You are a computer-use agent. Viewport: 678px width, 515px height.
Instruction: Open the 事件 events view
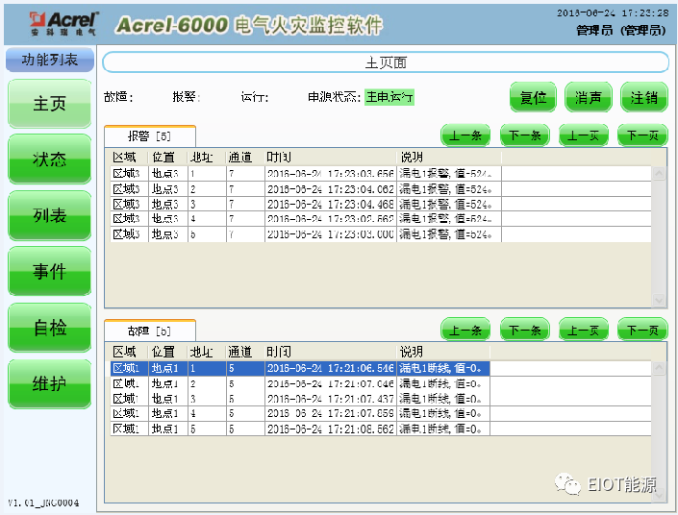[49, 271]
